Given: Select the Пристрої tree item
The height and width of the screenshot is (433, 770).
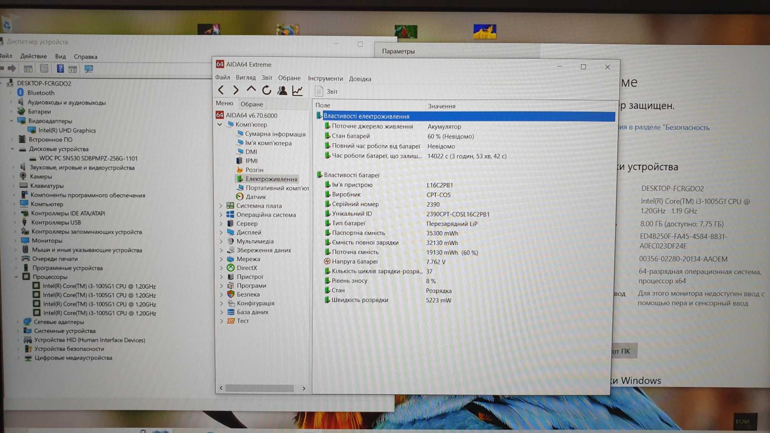Looking at the screenshot, I should pos(250,277).
